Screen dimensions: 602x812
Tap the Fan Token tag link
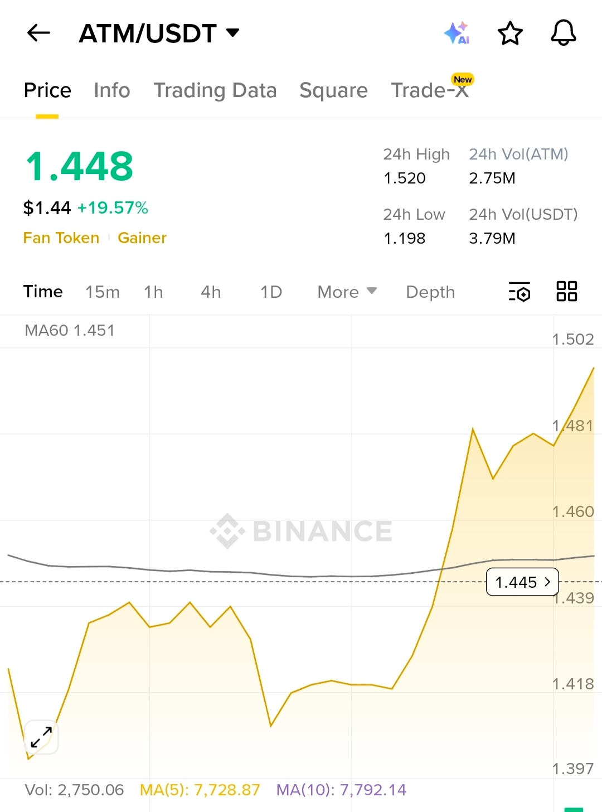[61, 238]
